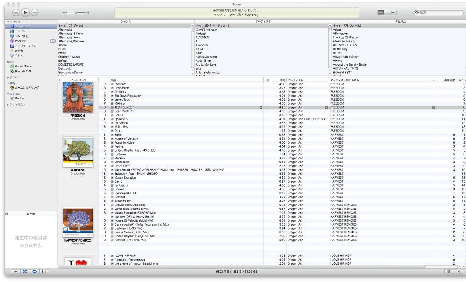Click the Play button

(x=25, y=12)
